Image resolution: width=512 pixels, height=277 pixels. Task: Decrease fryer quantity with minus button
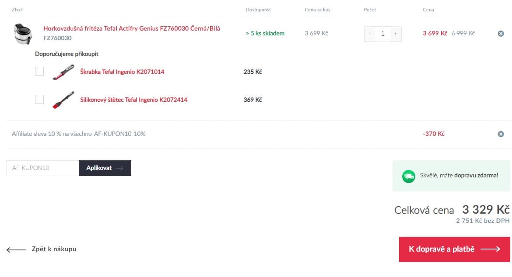(x=370, y=34)
